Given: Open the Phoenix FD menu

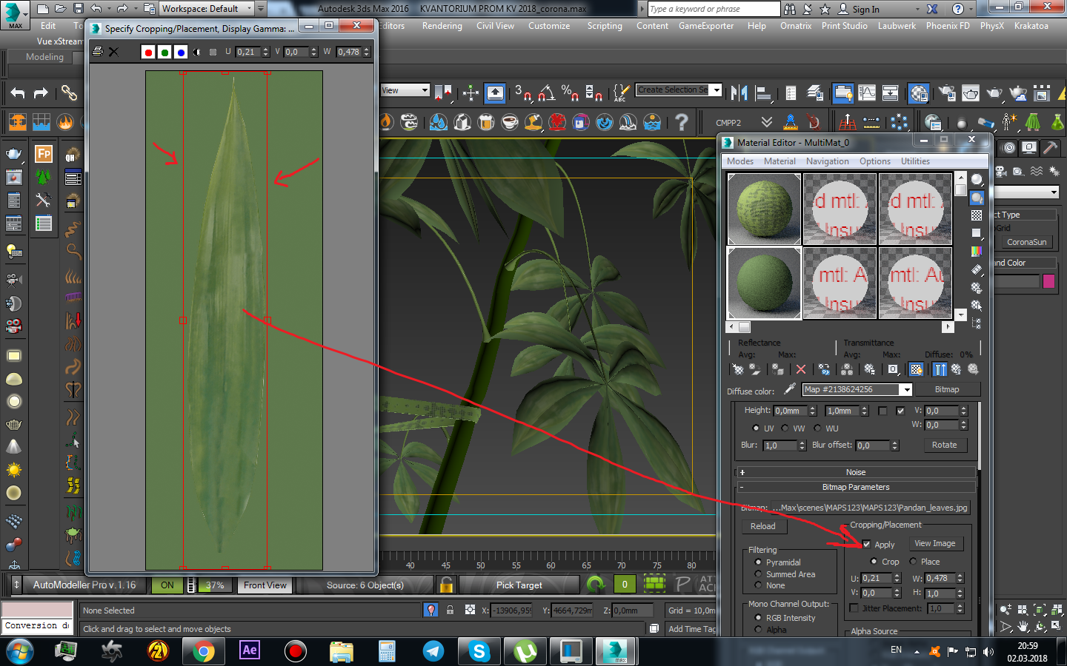Looking at the screenshot, I should tap(948, 26).
